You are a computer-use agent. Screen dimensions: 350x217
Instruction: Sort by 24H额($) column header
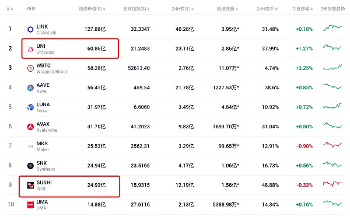pyautogui.click(x=183, y=9)
